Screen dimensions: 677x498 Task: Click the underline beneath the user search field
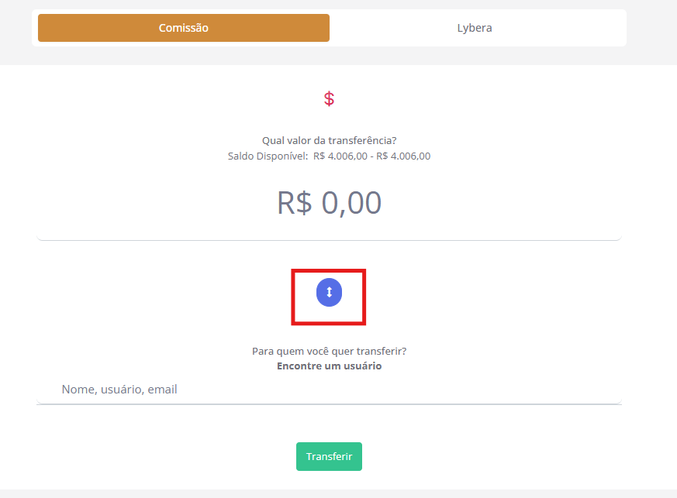tap(329, 404)
